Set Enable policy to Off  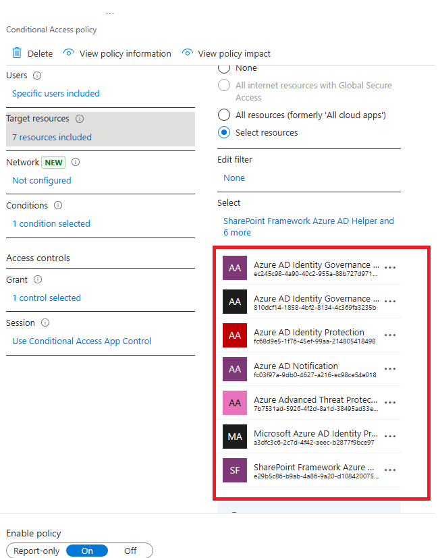click(130, 551)
